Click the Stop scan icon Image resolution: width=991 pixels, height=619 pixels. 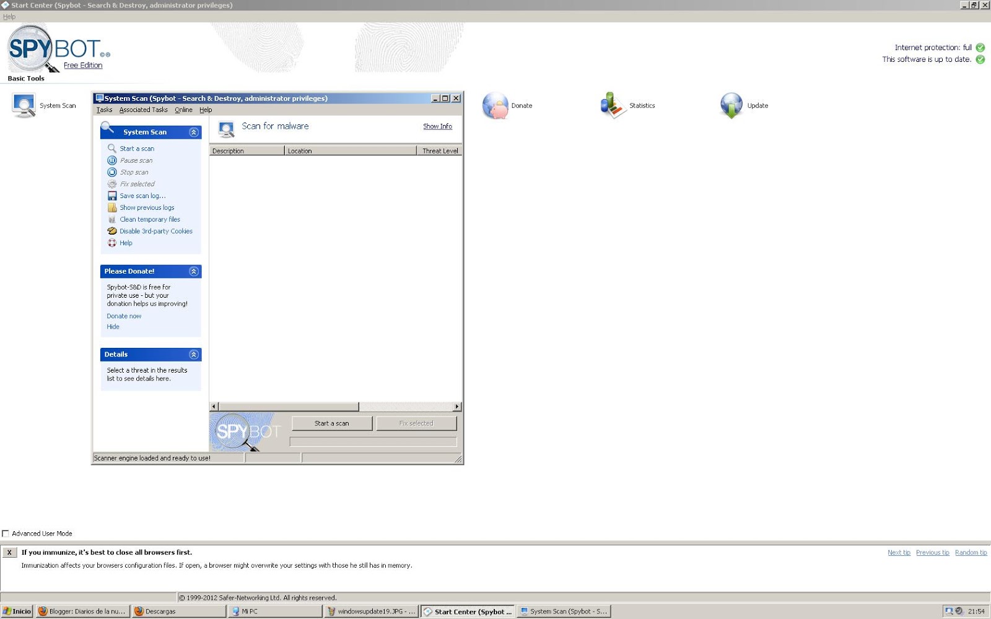(112, 172)
